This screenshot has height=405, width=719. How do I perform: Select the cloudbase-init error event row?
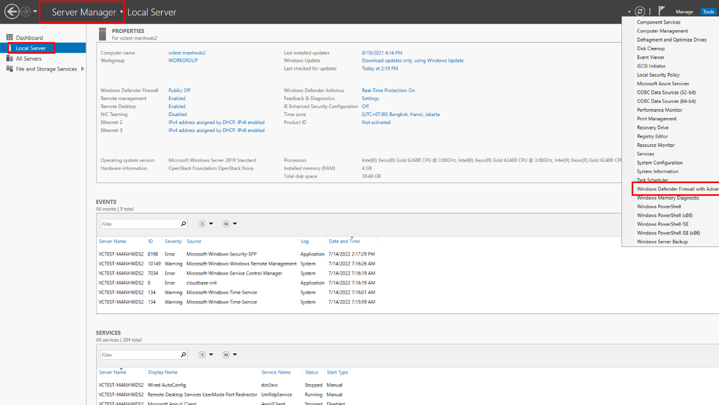[x=237, y=283]
